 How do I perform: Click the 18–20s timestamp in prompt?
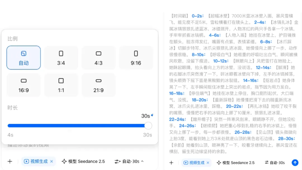(x=200, y=100)
